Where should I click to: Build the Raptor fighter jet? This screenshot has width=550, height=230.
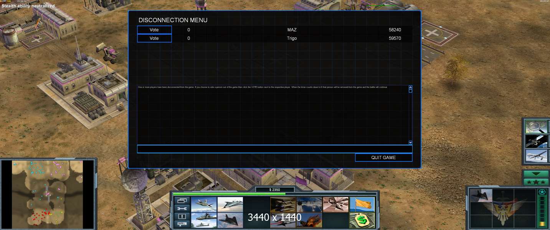point(204,205)
